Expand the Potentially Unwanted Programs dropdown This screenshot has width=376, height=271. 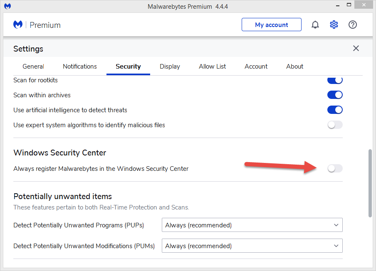click(x=252, y=225)
